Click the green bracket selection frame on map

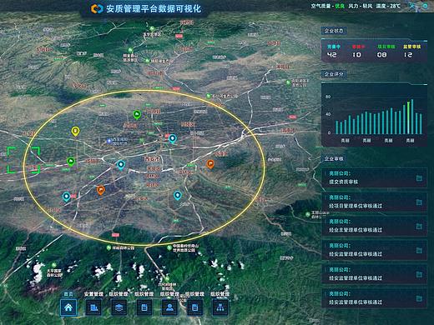coord(23,160)
